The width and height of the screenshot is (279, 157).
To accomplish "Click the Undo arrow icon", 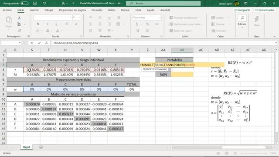I will (x=44, y=3).
